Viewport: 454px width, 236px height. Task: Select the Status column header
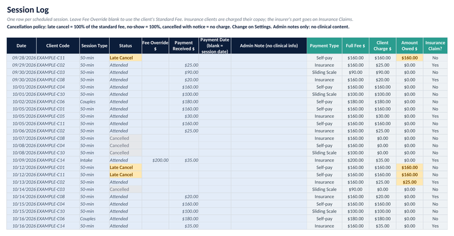125,45
